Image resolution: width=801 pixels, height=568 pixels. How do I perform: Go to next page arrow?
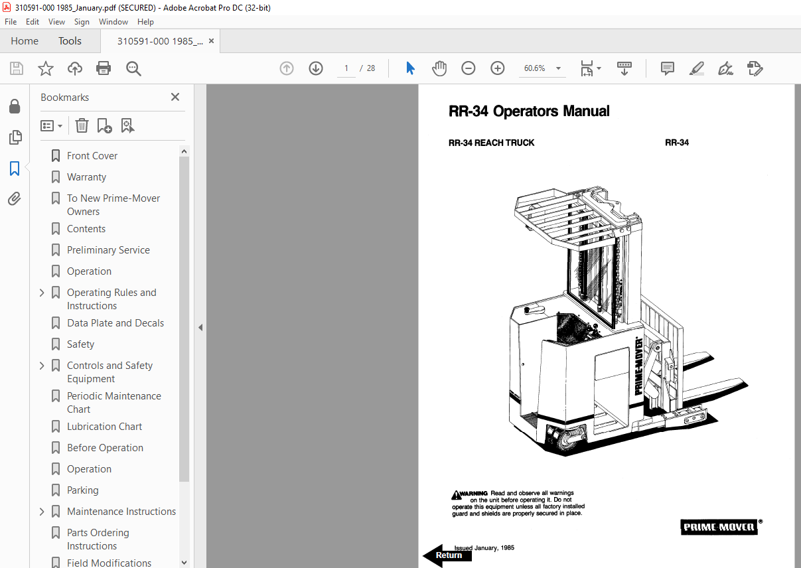(x=316, y=68)
